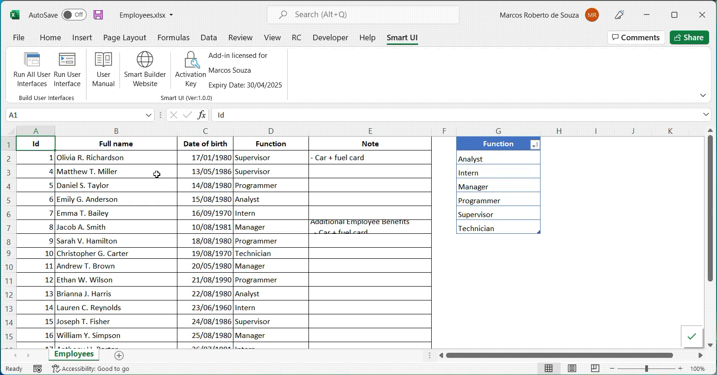Switch to Page Break Preview view
Screen dimensions: 717x375
pyautogui.click(x=594, y=368)
